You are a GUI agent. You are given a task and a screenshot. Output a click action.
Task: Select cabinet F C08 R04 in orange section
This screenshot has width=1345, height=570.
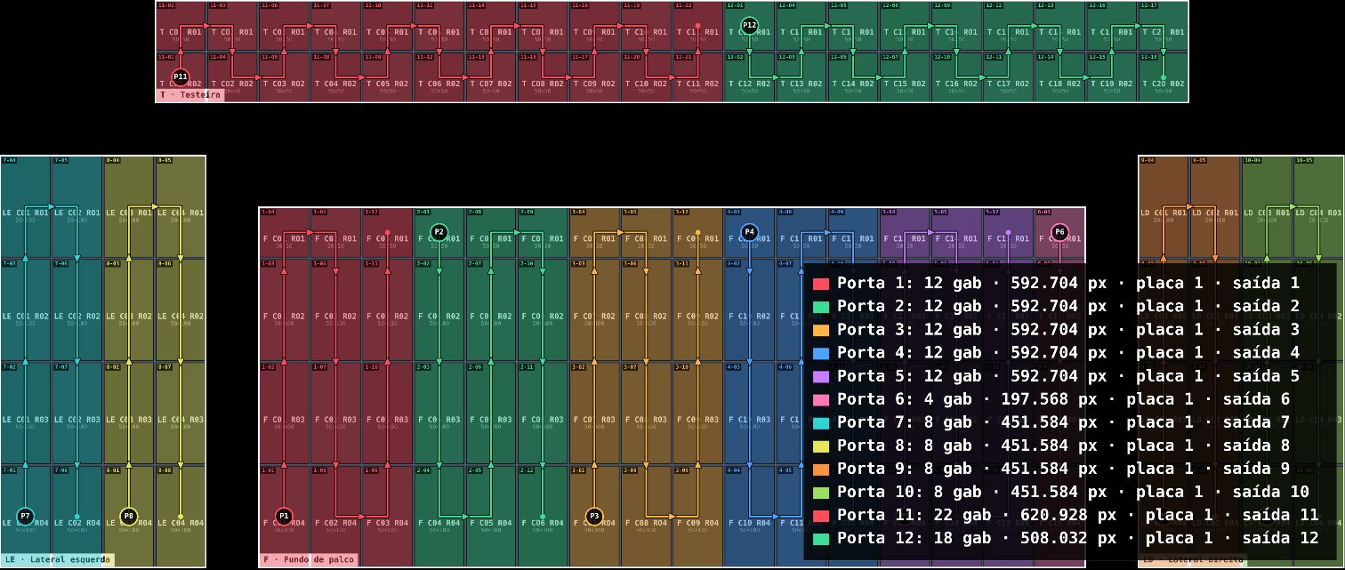pyautogui.click(x=645, y=516)
